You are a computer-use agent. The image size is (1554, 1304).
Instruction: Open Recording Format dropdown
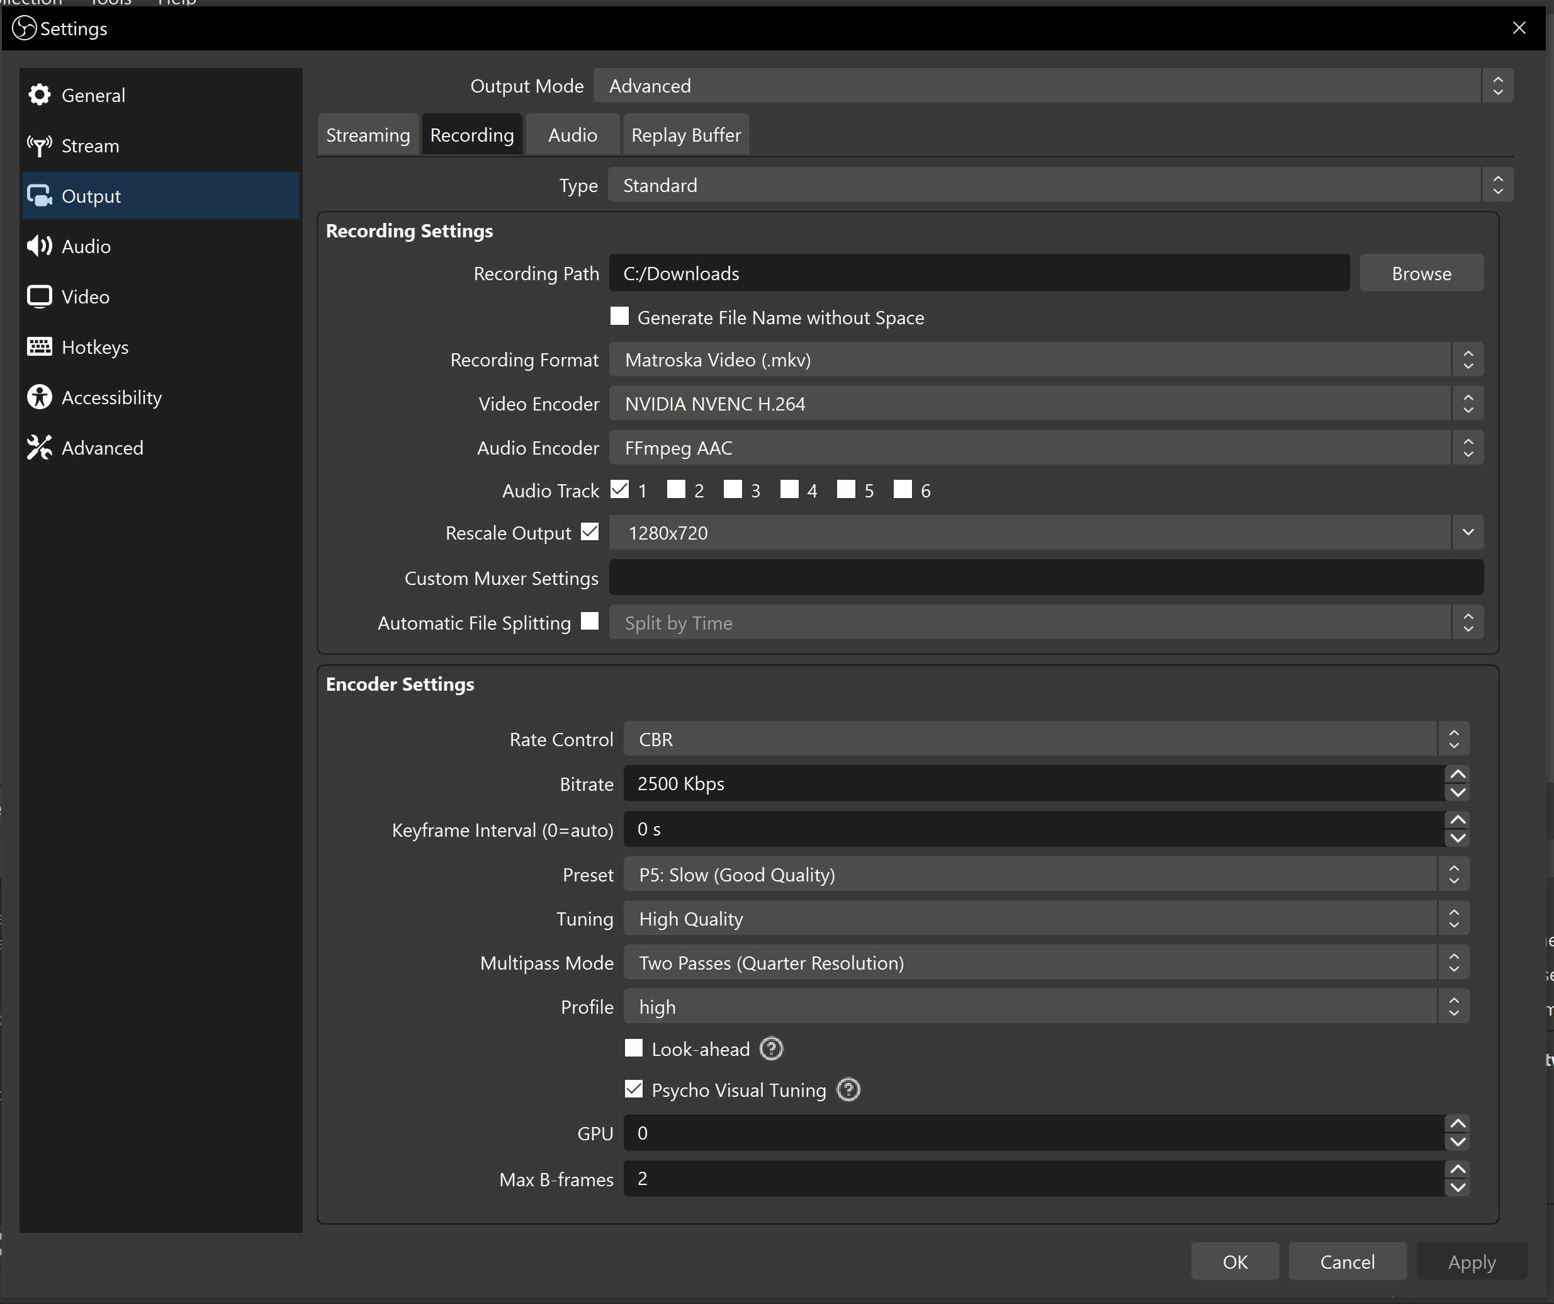click(x=1045, y=360)
